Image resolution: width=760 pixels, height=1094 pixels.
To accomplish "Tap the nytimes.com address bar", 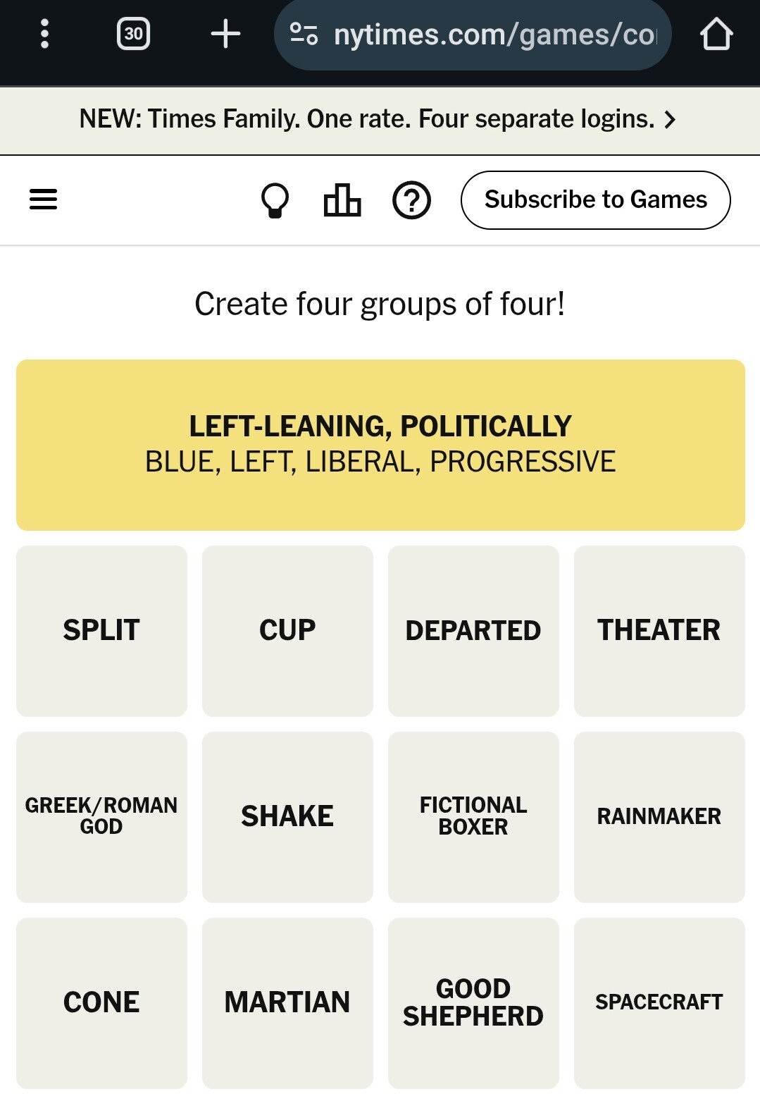I will pyautogui.click(x=493, y=34).
